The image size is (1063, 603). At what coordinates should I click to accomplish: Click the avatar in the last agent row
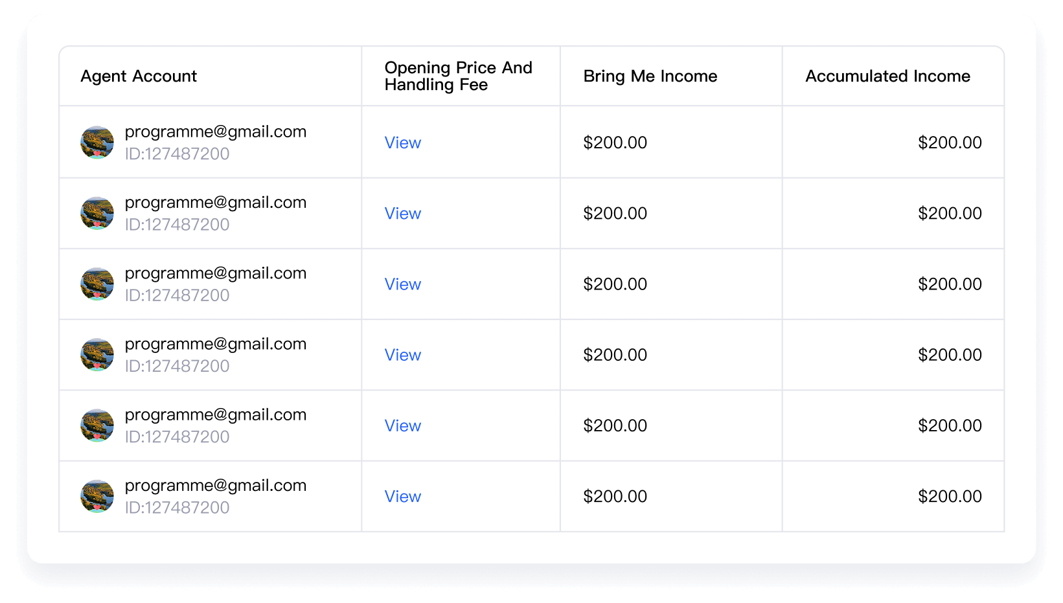click(97, 496)
